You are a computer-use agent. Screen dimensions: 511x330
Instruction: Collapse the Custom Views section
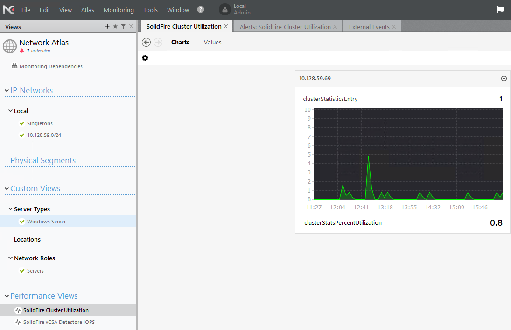7,189
